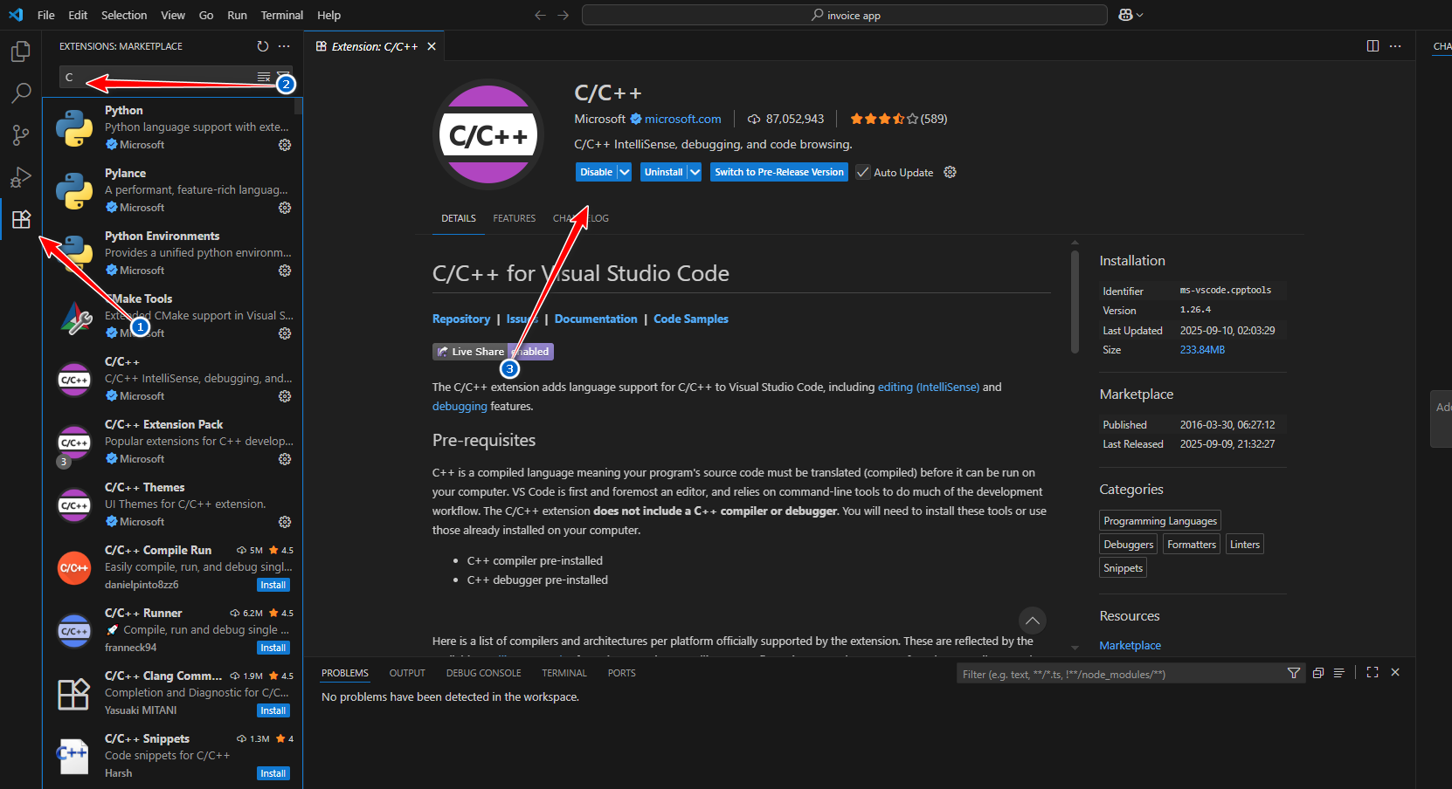Open the C/C++ extension settings gear

click(x=951, y=173)
